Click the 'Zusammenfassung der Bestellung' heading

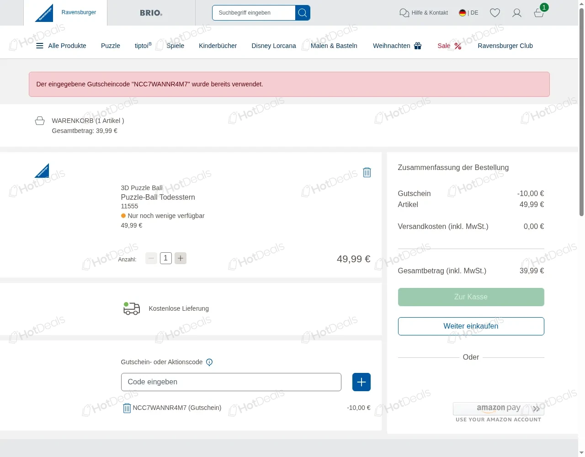coord(453,168)
